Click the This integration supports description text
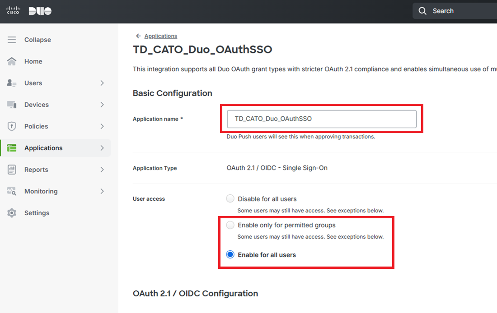This screenshot has height=313, width=497. 315,69
